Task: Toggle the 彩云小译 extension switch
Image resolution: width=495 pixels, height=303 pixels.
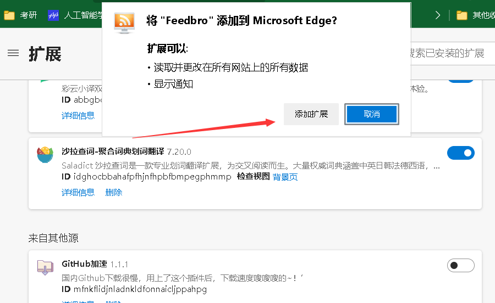Action: pos(460,81)
